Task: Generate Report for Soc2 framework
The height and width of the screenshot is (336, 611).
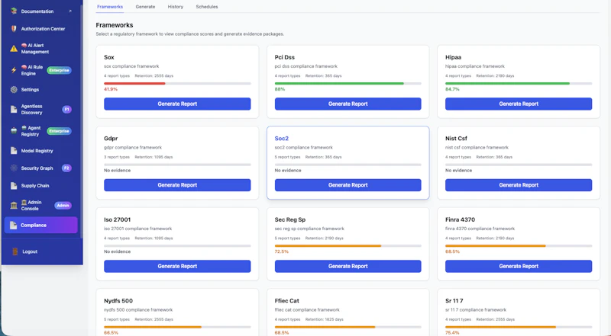Action: click(348, 185)
